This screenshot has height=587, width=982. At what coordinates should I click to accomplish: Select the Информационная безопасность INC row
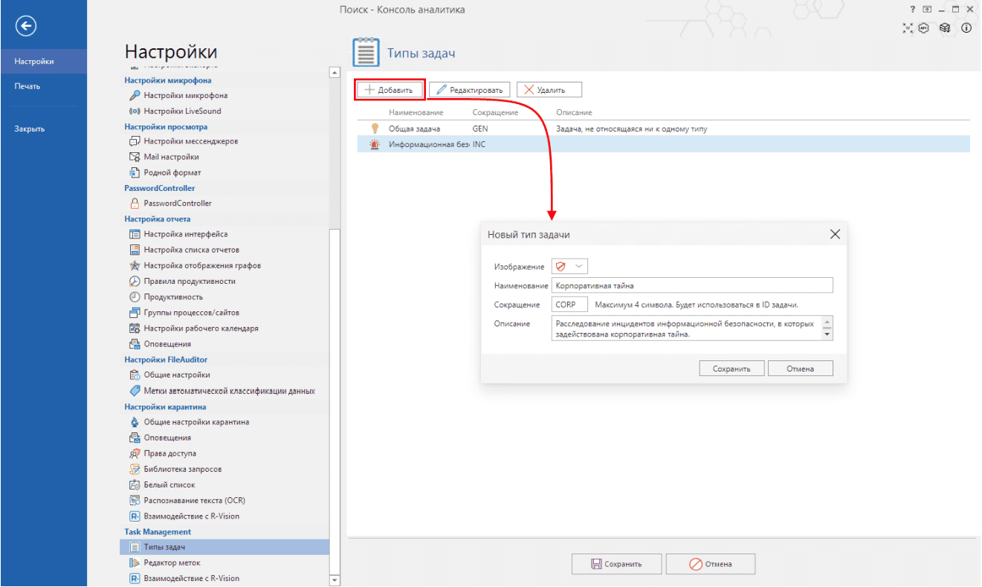[520, 144]
